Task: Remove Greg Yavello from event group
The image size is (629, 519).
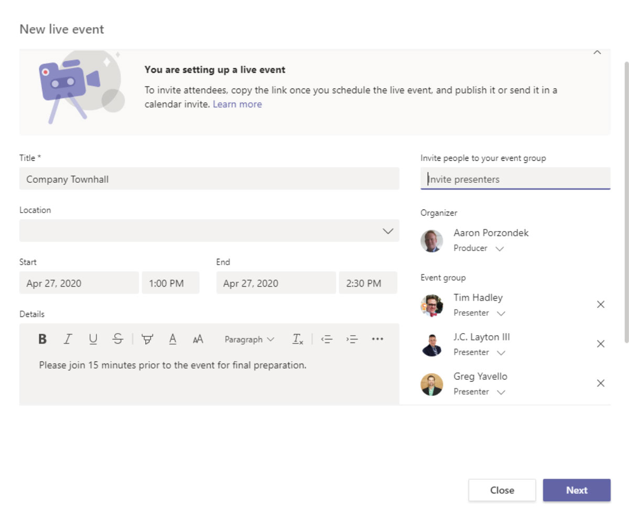Action: coord(601,383)
